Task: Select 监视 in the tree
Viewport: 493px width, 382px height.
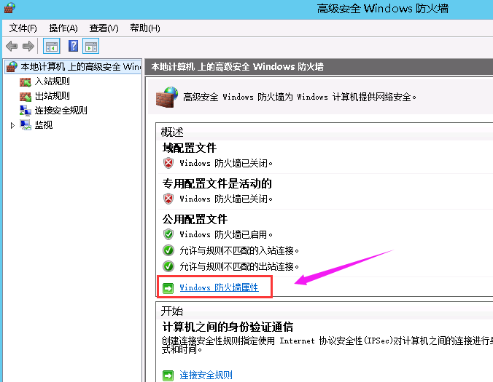Action: (x=44, y=125)
